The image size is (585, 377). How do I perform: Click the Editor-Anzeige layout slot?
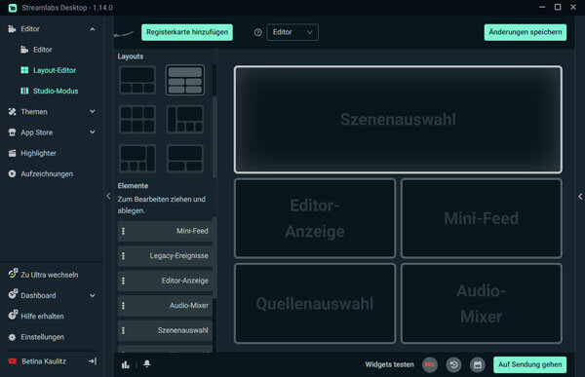pyautogui.click(x=315, y=218)
